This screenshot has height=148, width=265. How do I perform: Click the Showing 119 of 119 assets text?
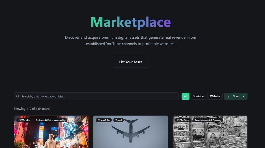point(32,109)
